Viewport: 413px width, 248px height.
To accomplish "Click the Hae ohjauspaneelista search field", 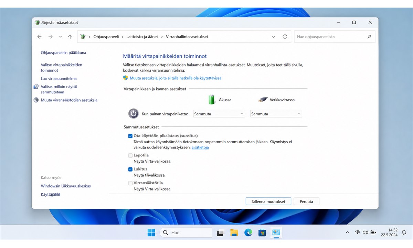I will point(335,37).
